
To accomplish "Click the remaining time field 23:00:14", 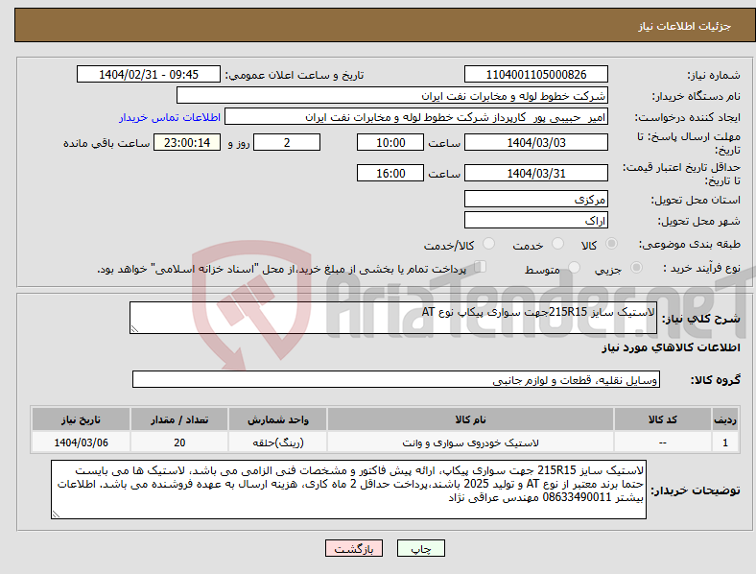I will click(187, 142).
